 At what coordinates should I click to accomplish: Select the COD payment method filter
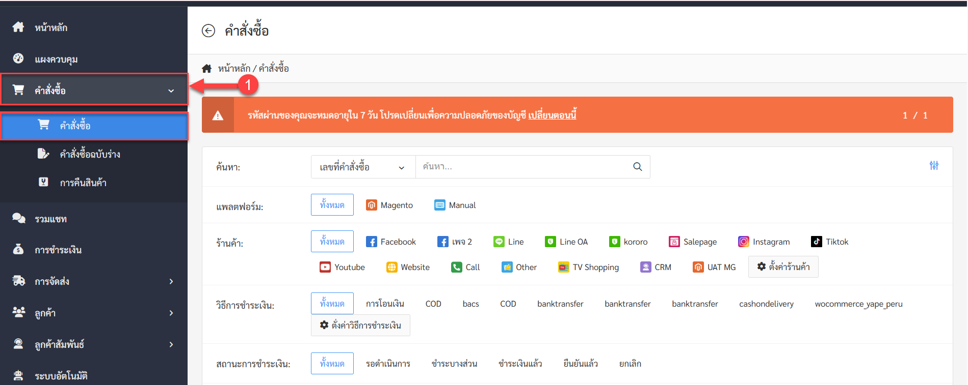[433, 304]
